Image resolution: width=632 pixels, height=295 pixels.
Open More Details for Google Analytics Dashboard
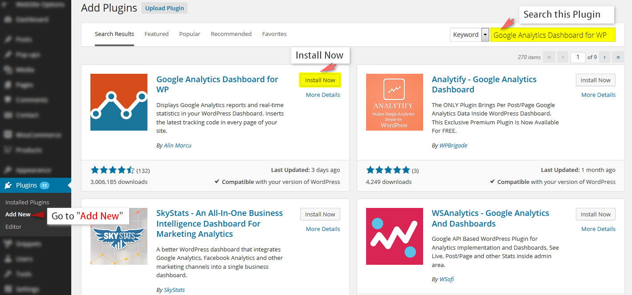pos(322,94)
